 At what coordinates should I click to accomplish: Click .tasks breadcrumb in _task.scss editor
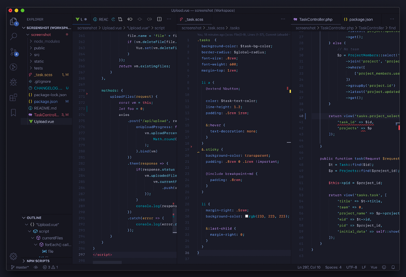coord(234,28)
